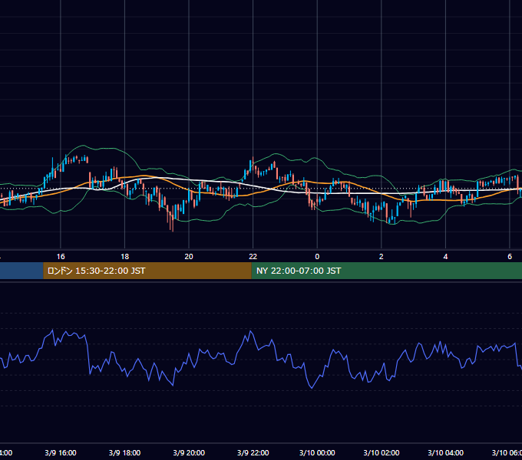Viewport: 522px width, 460px height.
Task: Click the 3/9 20:00 date label
Action: pos(189,452)
